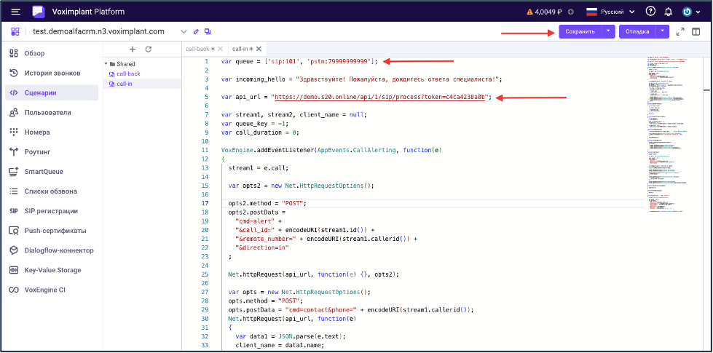Click the Отладка button
Image resolution: width=713 pixels, height=353 pixels.
pyautogui.click(x=637, y=31)
